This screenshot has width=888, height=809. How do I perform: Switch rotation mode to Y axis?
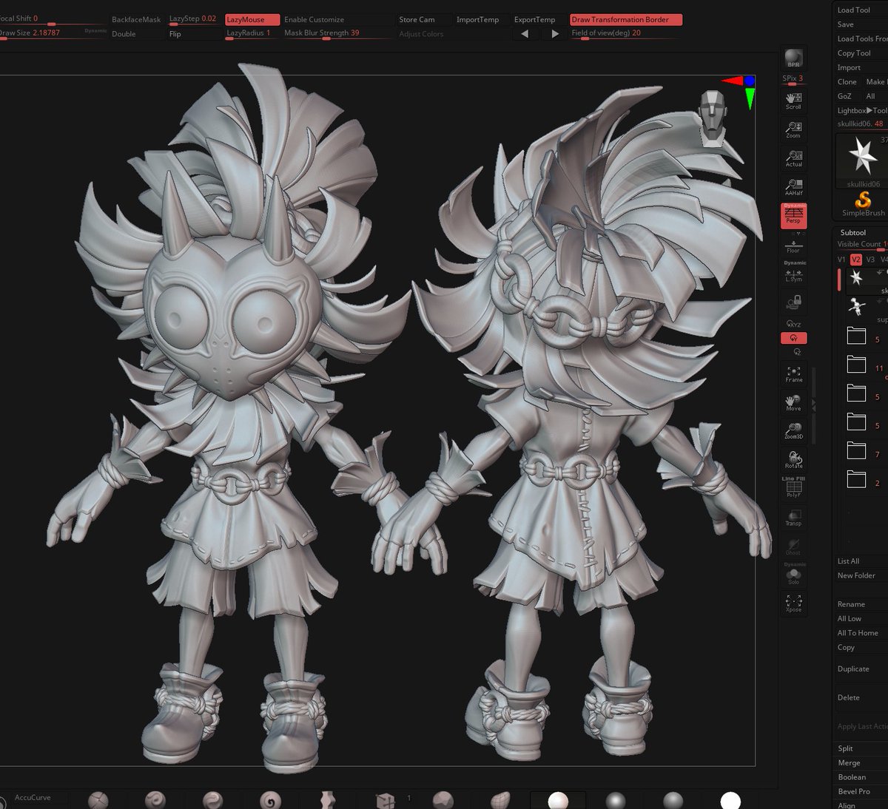[793, 338]
